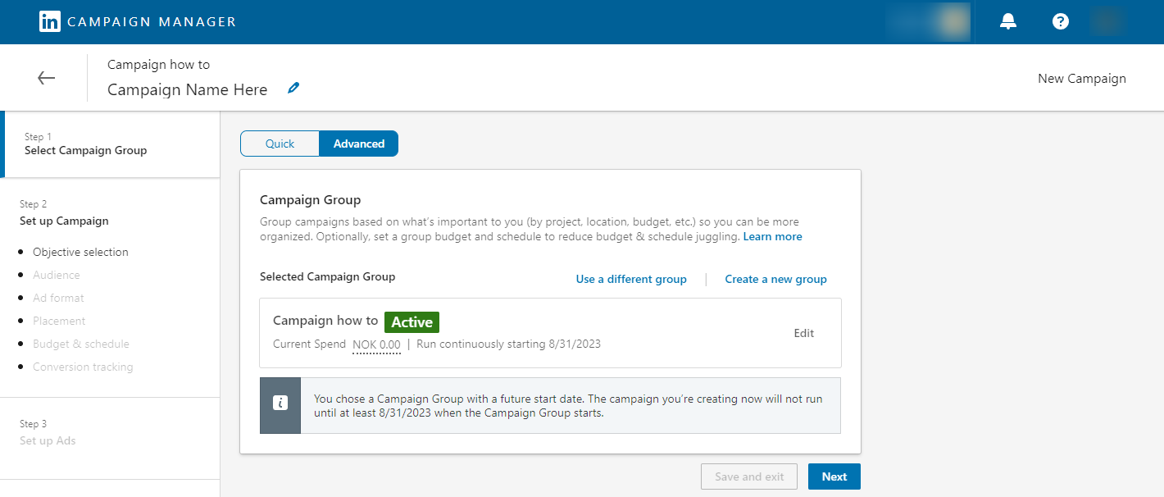Open notifications with the bell icon
The height and width of the screenshot is (497, 1164).
[1007, 21]
